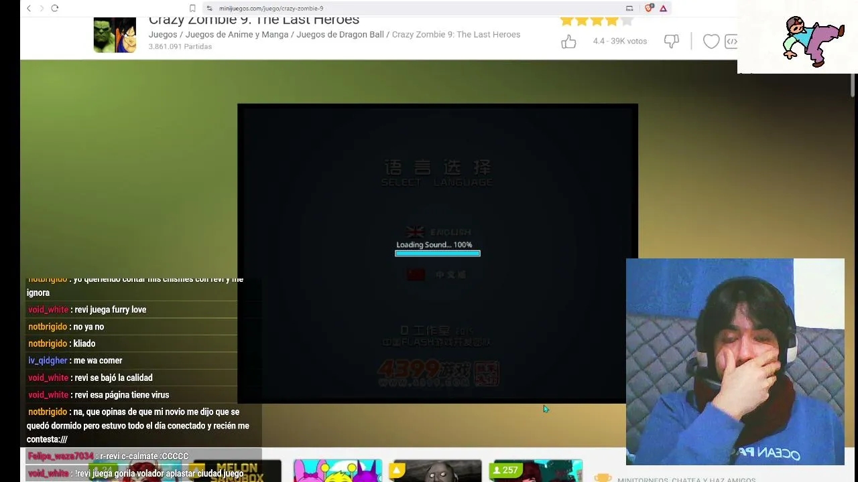Reload the page with the refresh icon
The image size is (858, 482).
55,8
